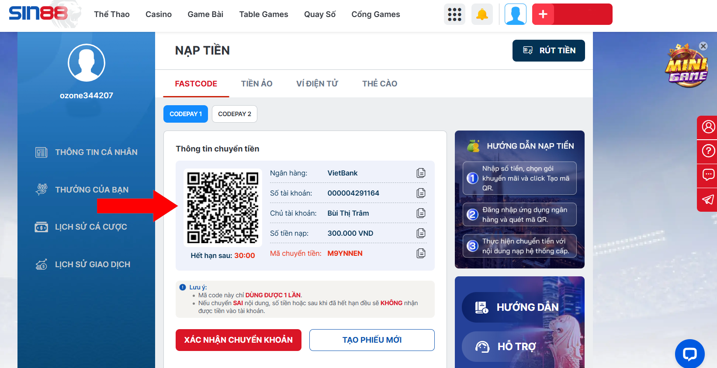The height and width of the screenshot is (368, 717).
Task: Click the HỖ TRỢ support button
Action: click(520, 347)
